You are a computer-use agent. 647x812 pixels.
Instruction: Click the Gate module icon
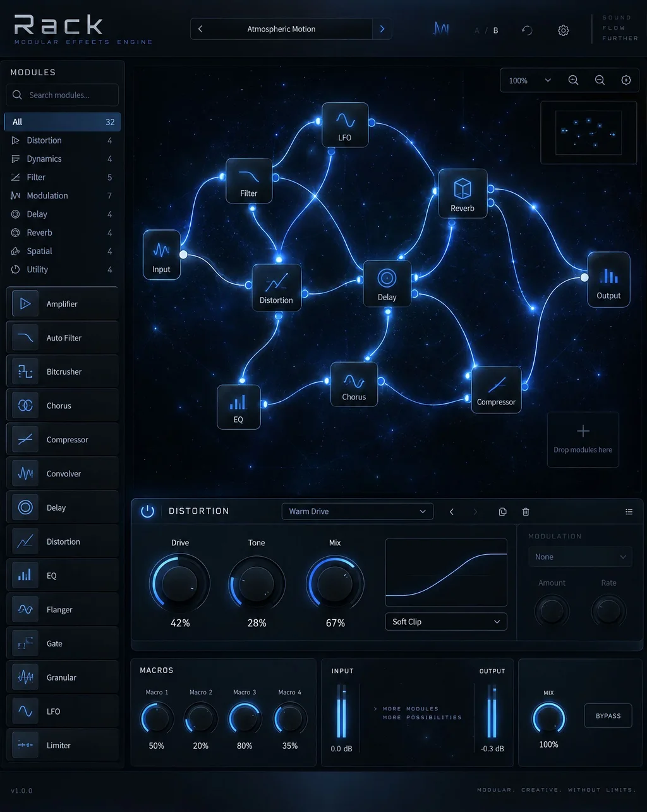pyautogui.click(x=25, y=643)
